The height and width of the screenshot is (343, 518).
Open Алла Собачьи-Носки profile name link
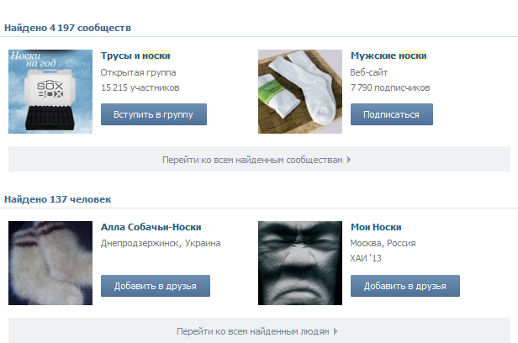click(151, 227)
